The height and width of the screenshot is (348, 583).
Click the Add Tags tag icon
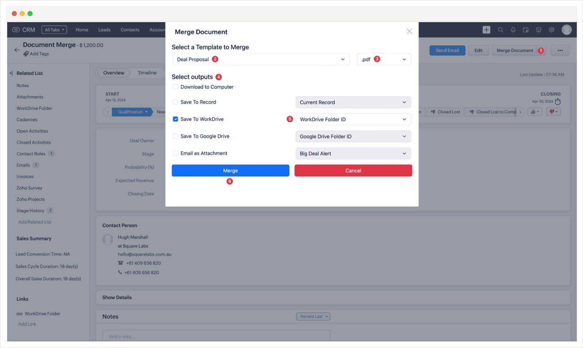[26, 54]
